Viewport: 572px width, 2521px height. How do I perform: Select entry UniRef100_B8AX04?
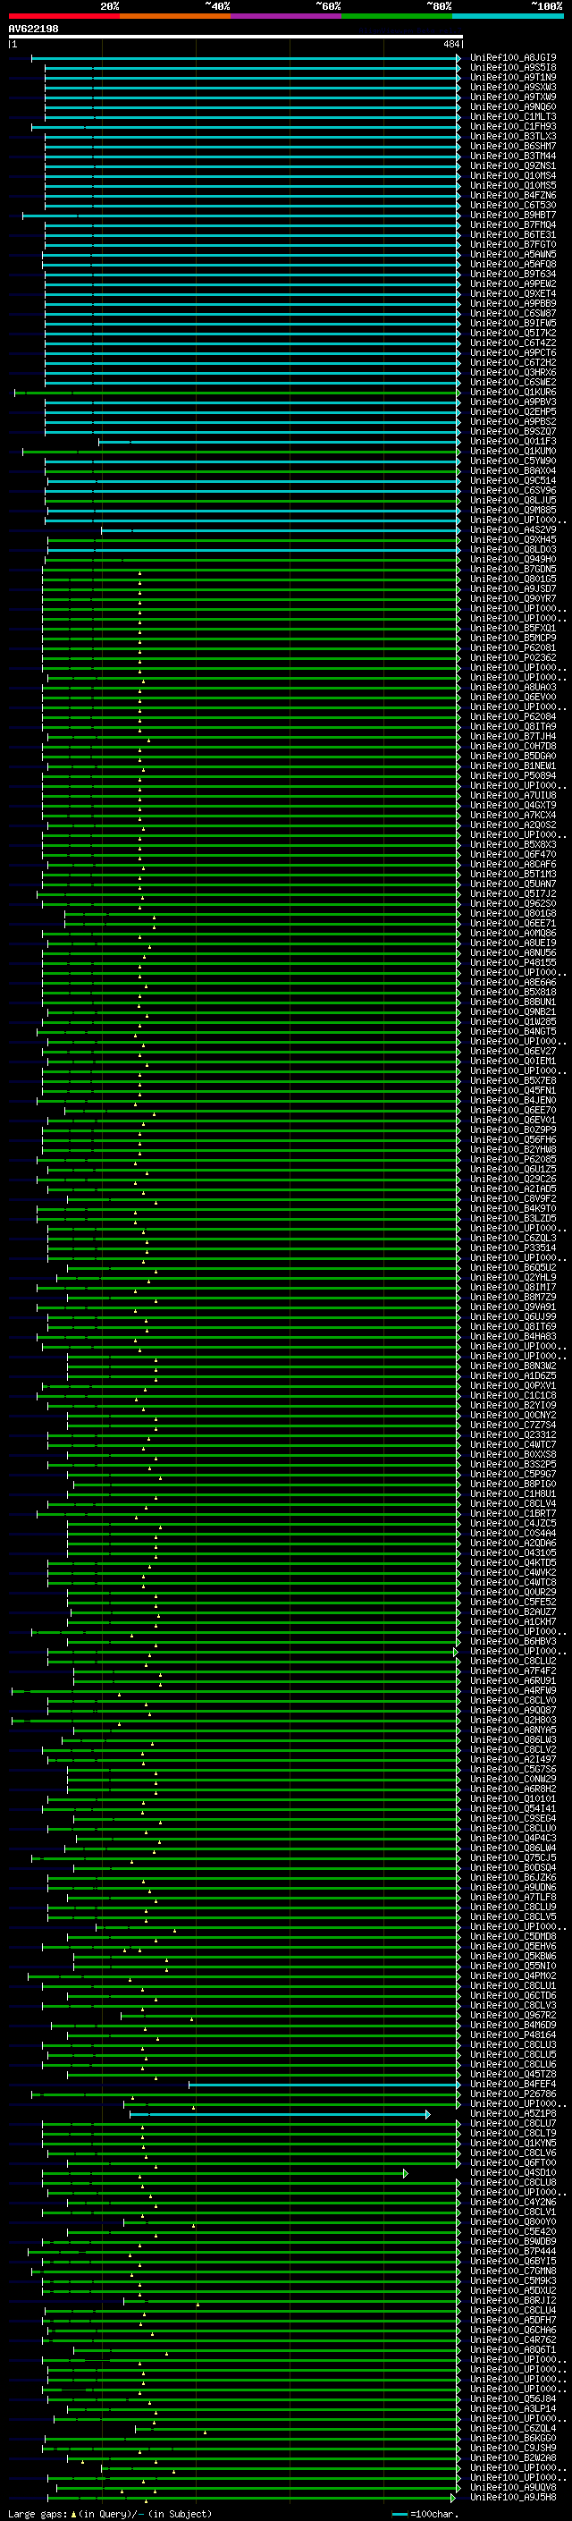pyautogui.click(x=513, y=470)
